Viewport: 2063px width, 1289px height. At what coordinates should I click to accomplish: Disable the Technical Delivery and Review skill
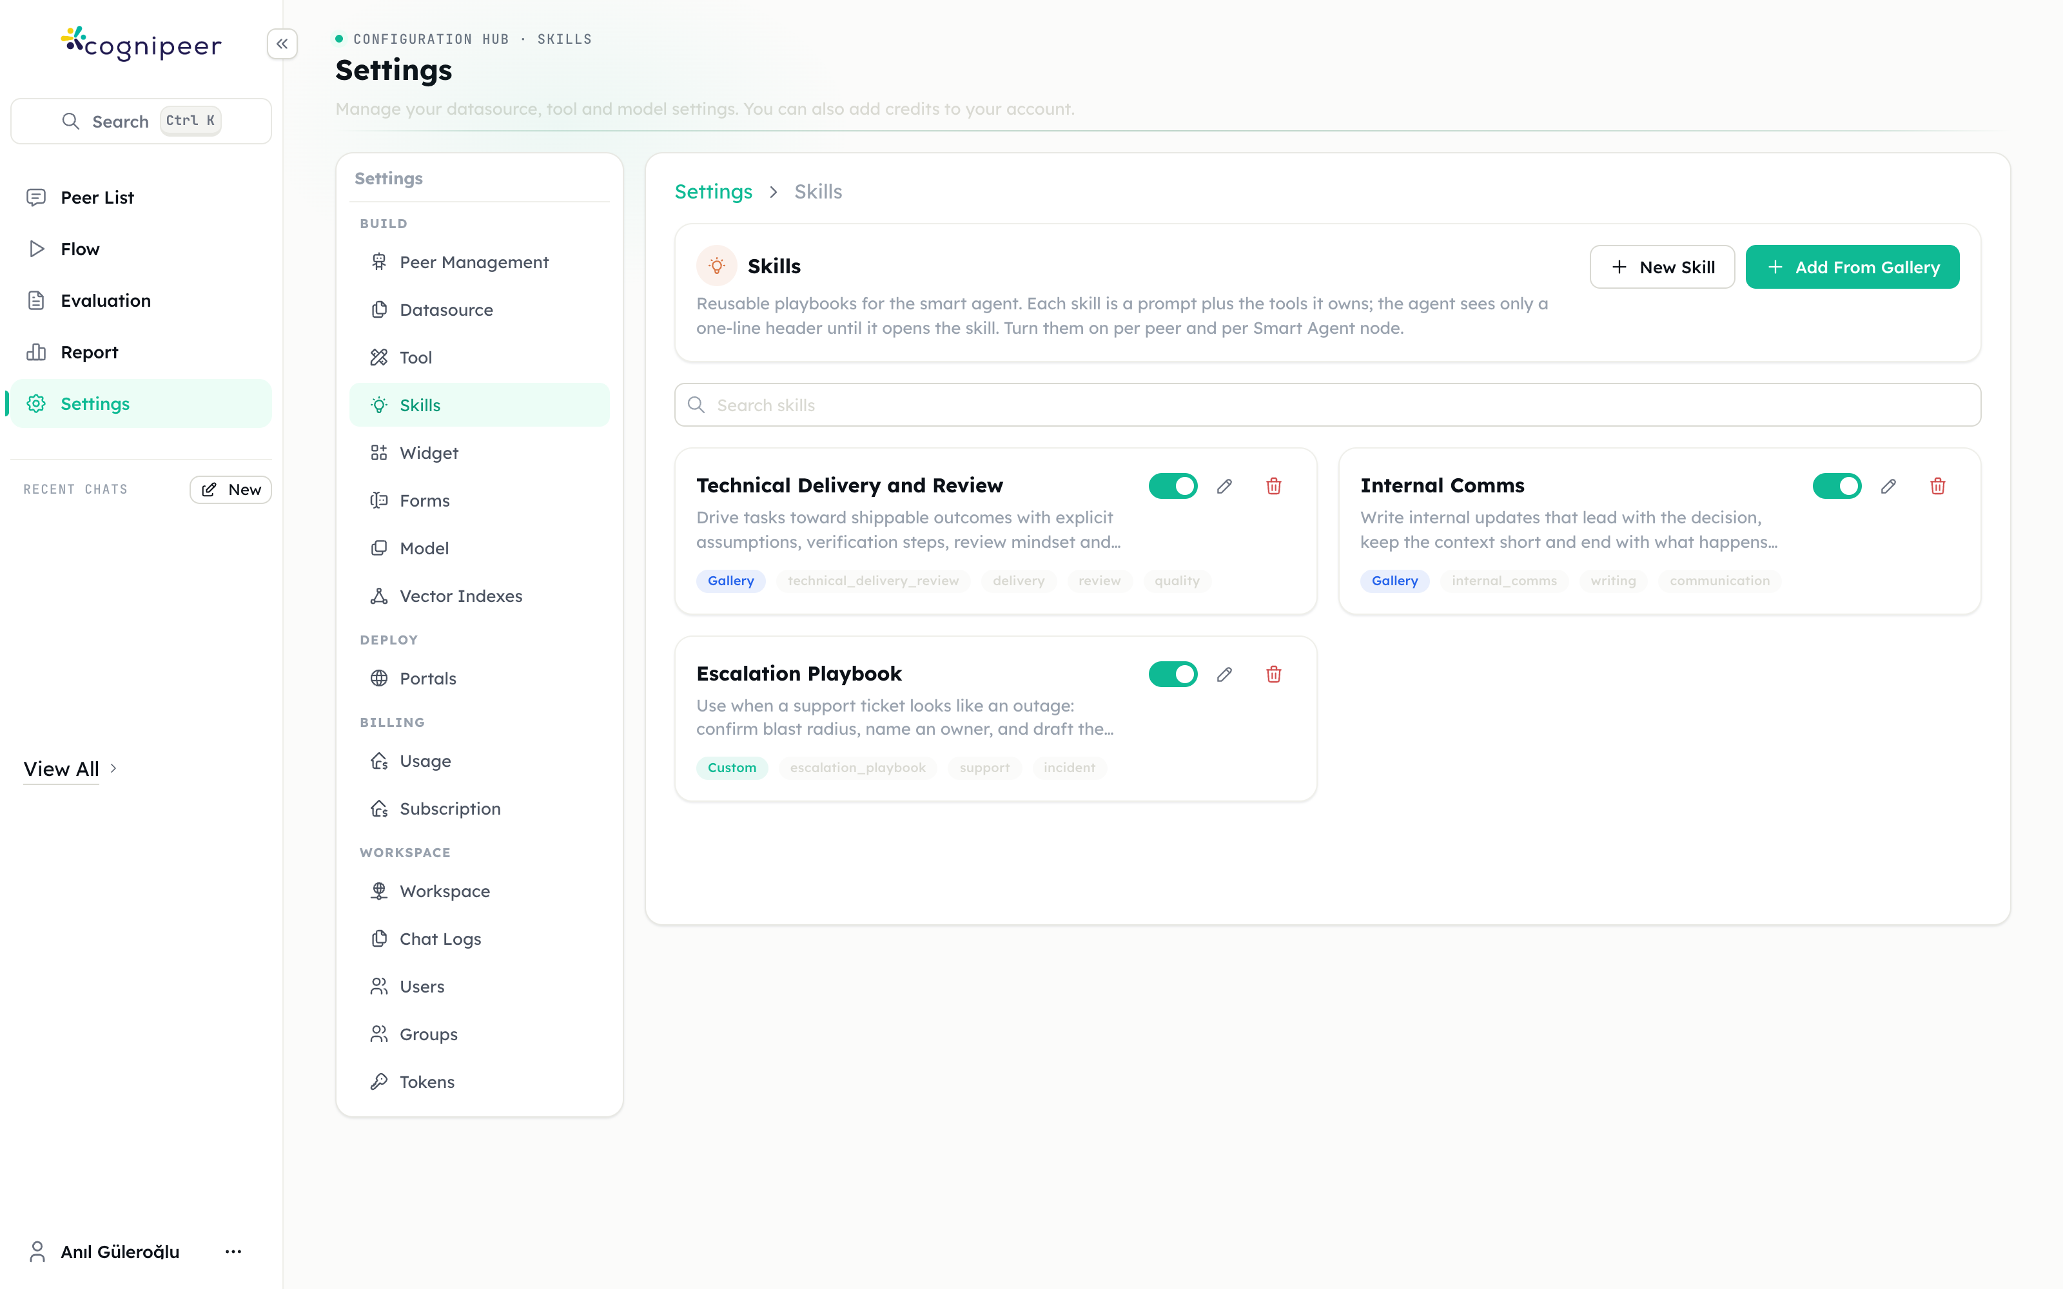[1173, 486]
